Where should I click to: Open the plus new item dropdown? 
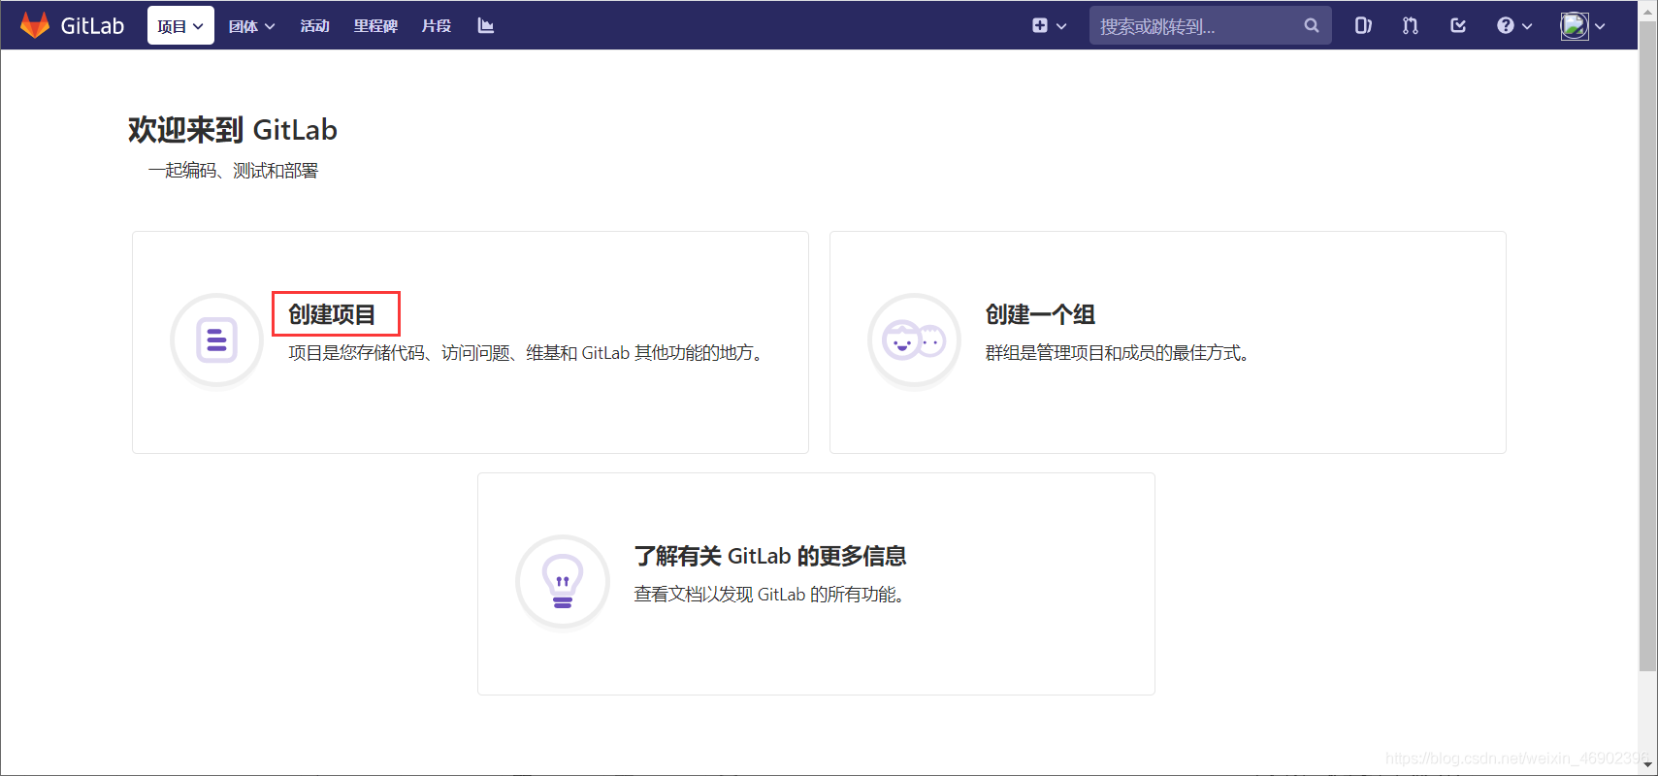(x=1049, y=26)
